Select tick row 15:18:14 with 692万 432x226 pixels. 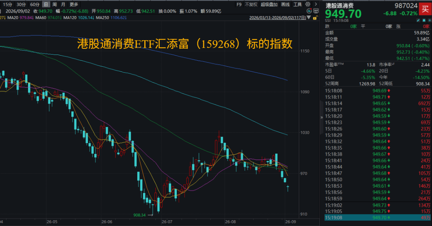tap(378, 103)
